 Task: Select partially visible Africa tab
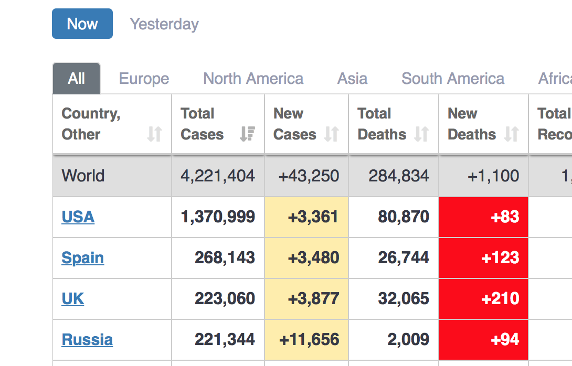[x=555, y=79]
